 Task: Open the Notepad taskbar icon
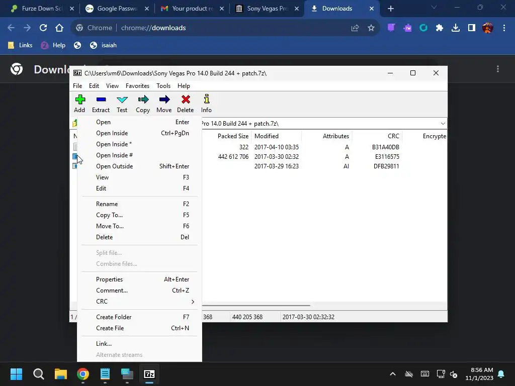pos(105,374)
